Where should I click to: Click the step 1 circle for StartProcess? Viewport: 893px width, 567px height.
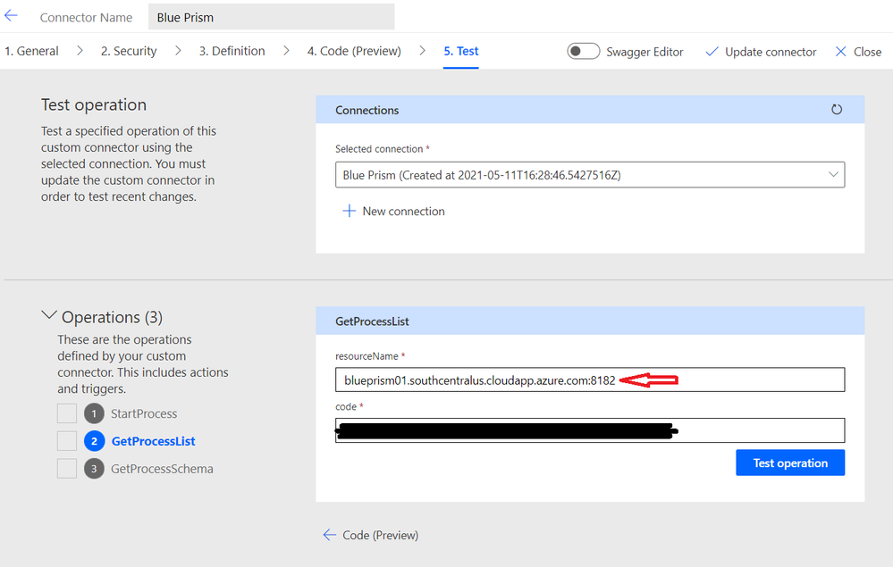94,413
